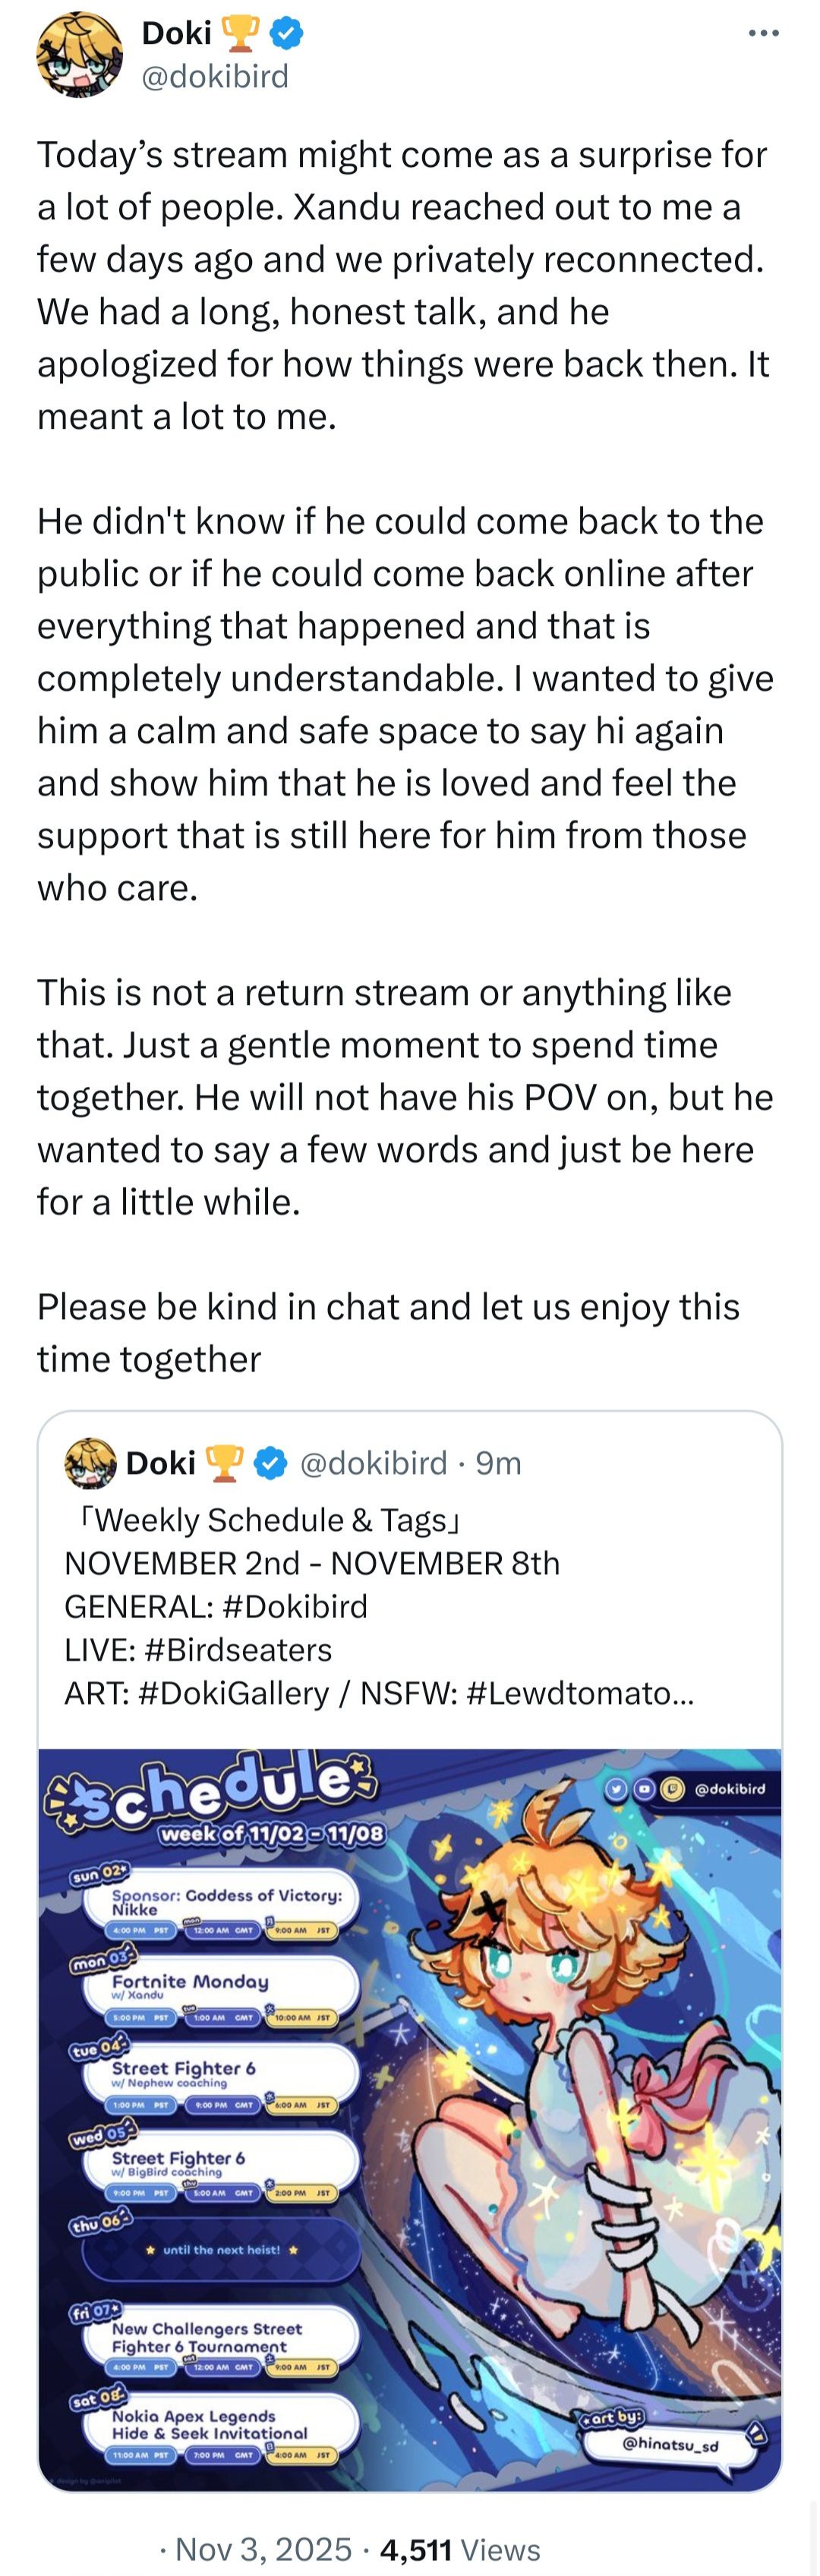Click the small avatar in the quoted post

(x=90, y=1463)
